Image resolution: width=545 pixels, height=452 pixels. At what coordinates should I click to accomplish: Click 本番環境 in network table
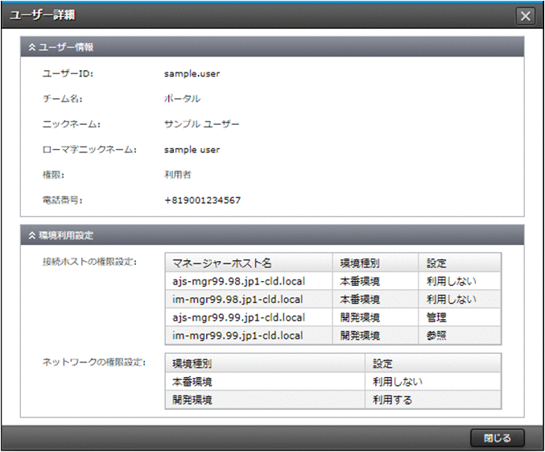coord(192,382)
